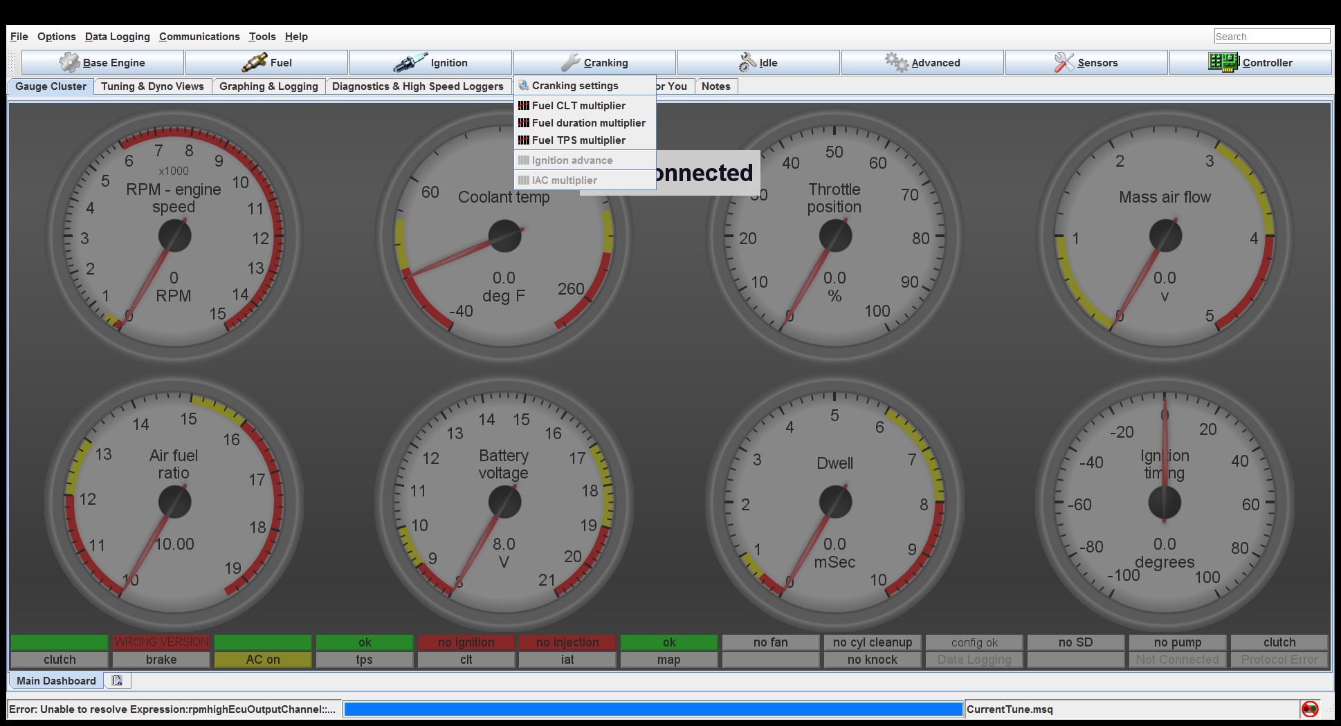Click the Fuel duration multiplier table icon
1341x726 pixels.
pos(524,123)
